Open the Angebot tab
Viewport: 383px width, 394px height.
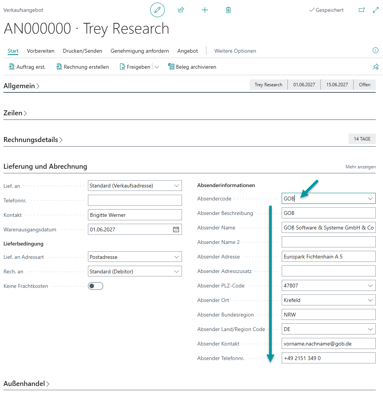click(x=187, y=51)
